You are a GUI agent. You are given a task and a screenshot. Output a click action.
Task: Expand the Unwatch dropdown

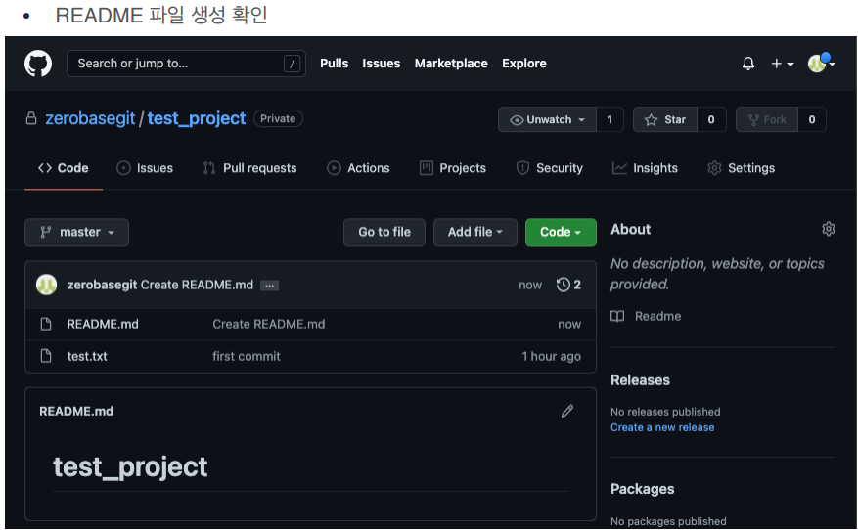click(x=547, y=119)
